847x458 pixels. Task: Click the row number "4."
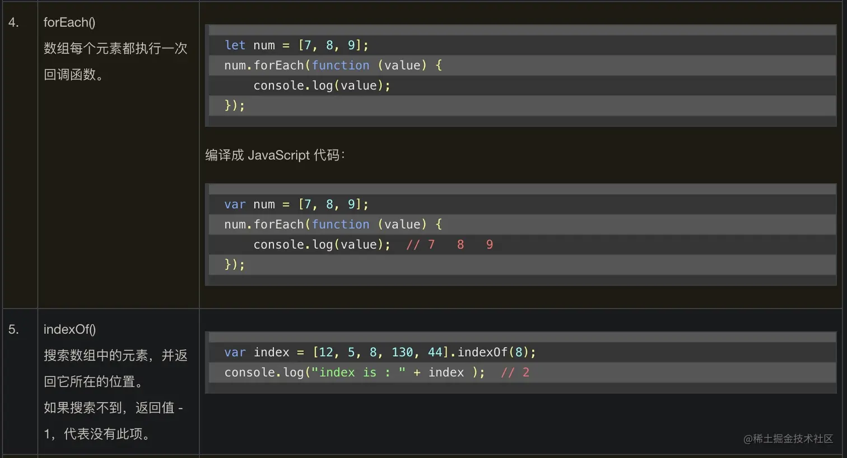(x=13, y=23)
